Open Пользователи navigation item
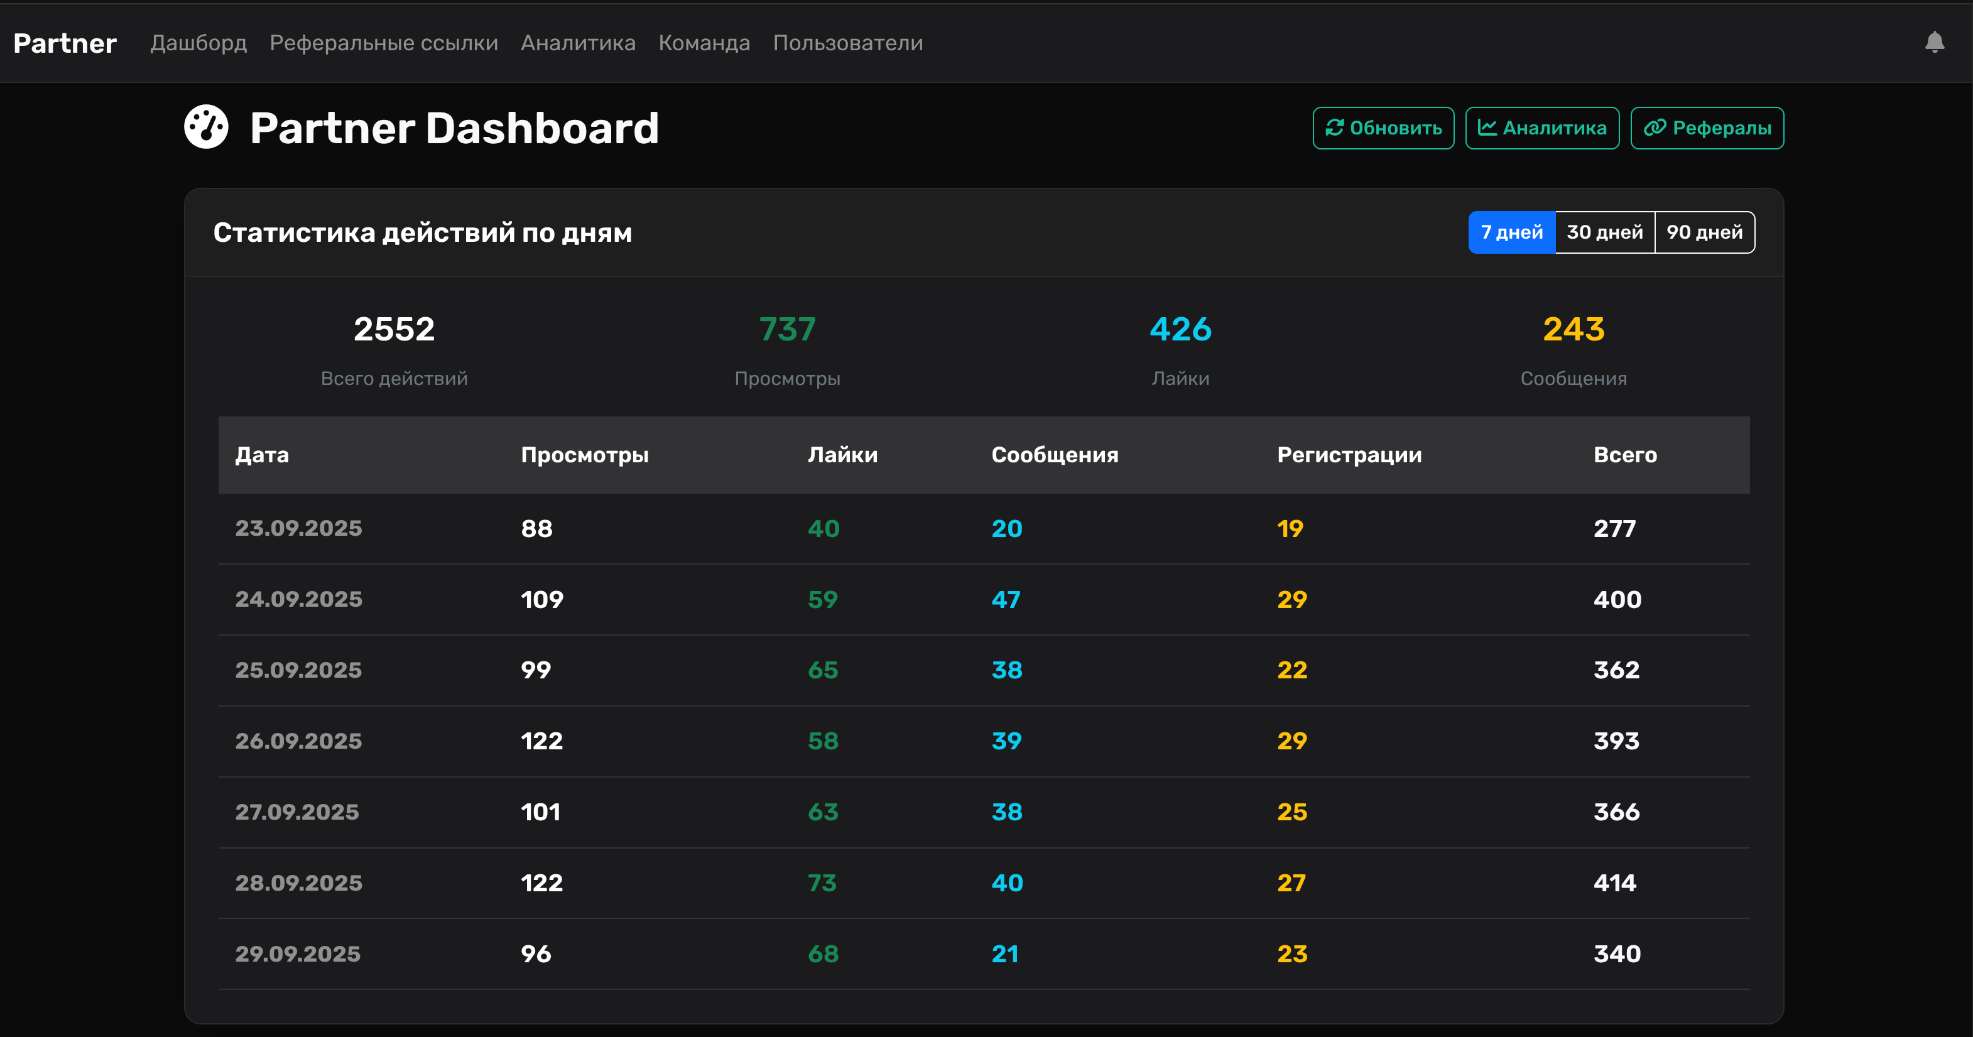Image resolution: width=1973 pixels, height=1037 pixels. point(848,43)
